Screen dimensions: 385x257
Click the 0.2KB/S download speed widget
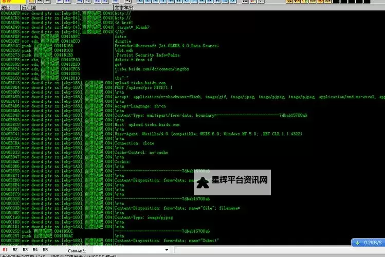pos(368,243)
